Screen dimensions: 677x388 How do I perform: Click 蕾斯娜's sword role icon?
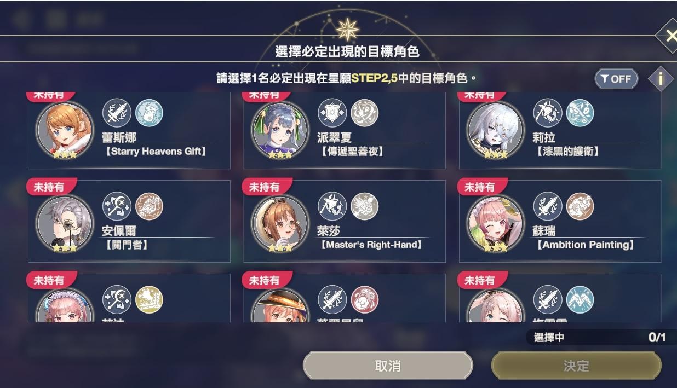click(x=117, y=113)
